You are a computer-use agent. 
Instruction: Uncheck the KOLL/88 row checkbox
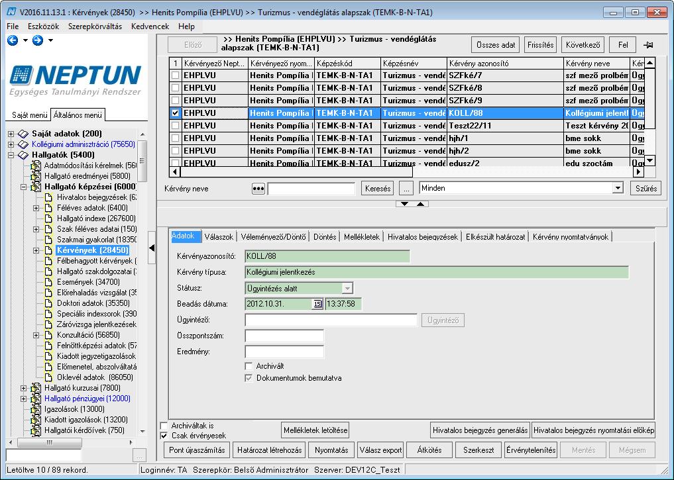pos(176,113)
